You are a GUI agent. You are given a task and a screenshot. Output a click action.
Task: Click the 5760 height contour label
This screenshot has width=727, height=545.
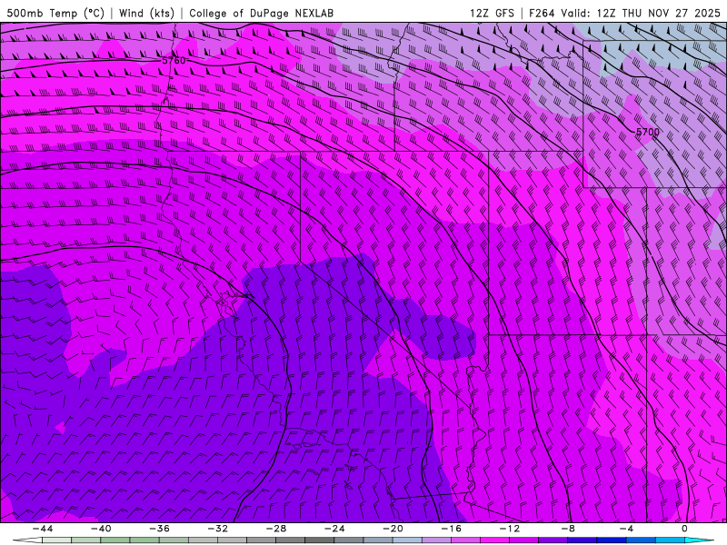(174, 61)
